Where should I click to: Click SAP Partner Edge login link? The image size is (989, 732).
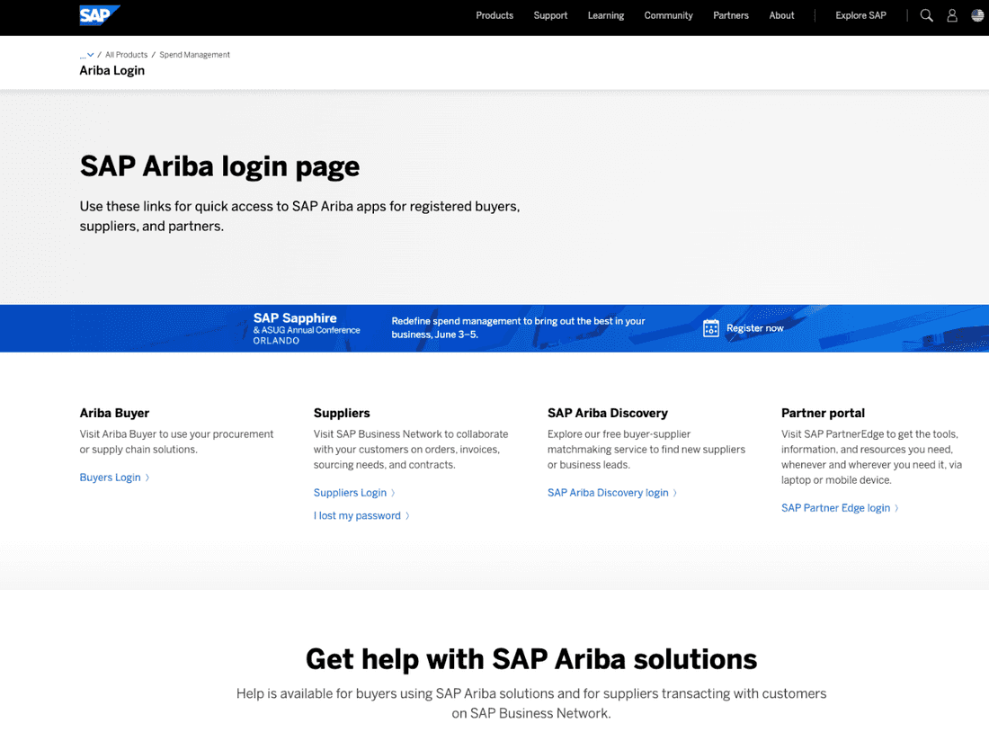835,508
